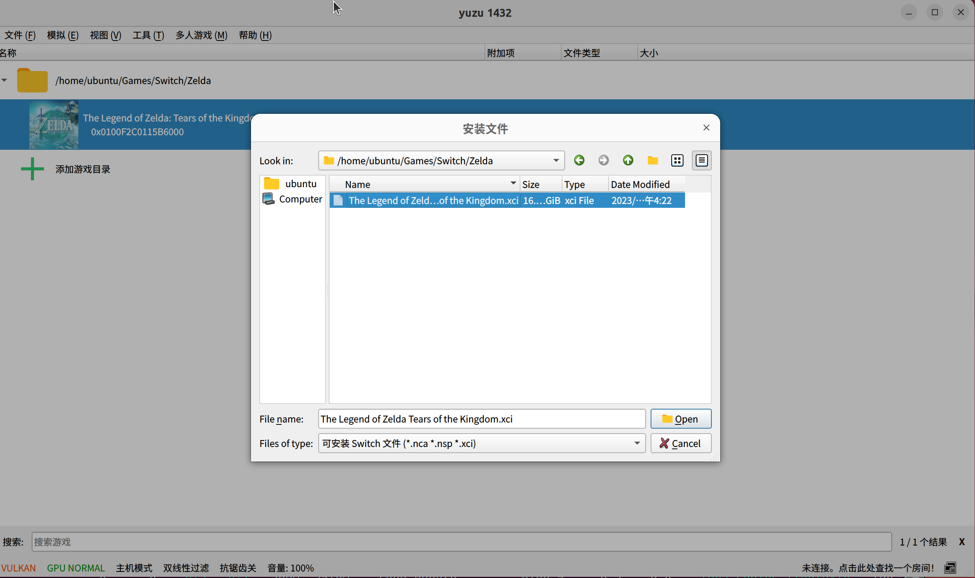The height and width of the screenshot is (578, 975).
Task: Select Computer in the dialog sidebar
Action: click(x=292, y=199)
